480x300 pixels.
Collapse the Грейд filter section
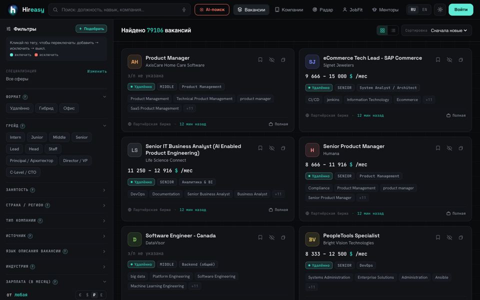[x=104, y=125]
